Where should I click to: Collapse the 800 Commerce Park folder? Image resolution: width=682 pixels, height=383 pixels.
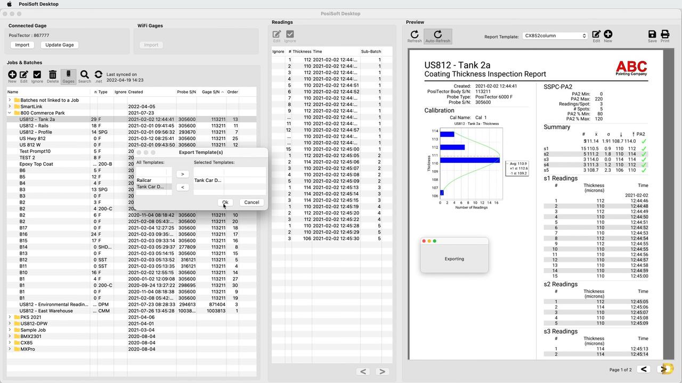(x=10, y=113)
